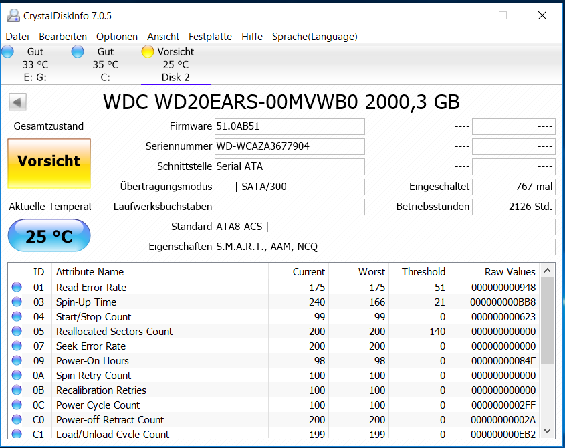This screenshot has height=448, width=565.
Task: Click status orb for Recalibration Retries
Action: [x=17, y=390]
